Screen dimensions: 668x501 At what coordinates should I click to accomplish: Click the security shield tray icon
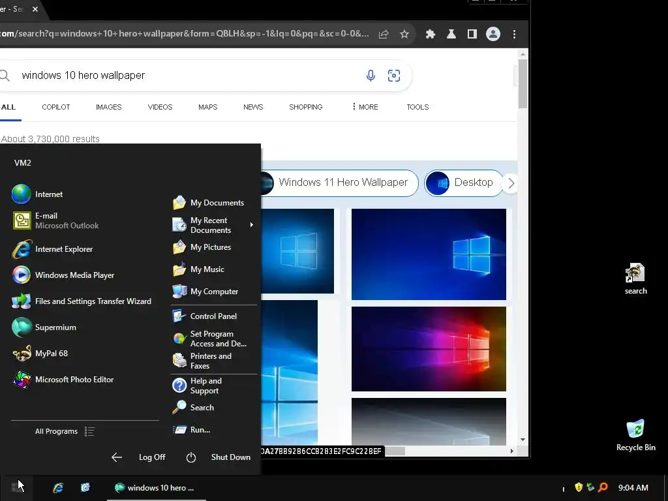point(579,487)
